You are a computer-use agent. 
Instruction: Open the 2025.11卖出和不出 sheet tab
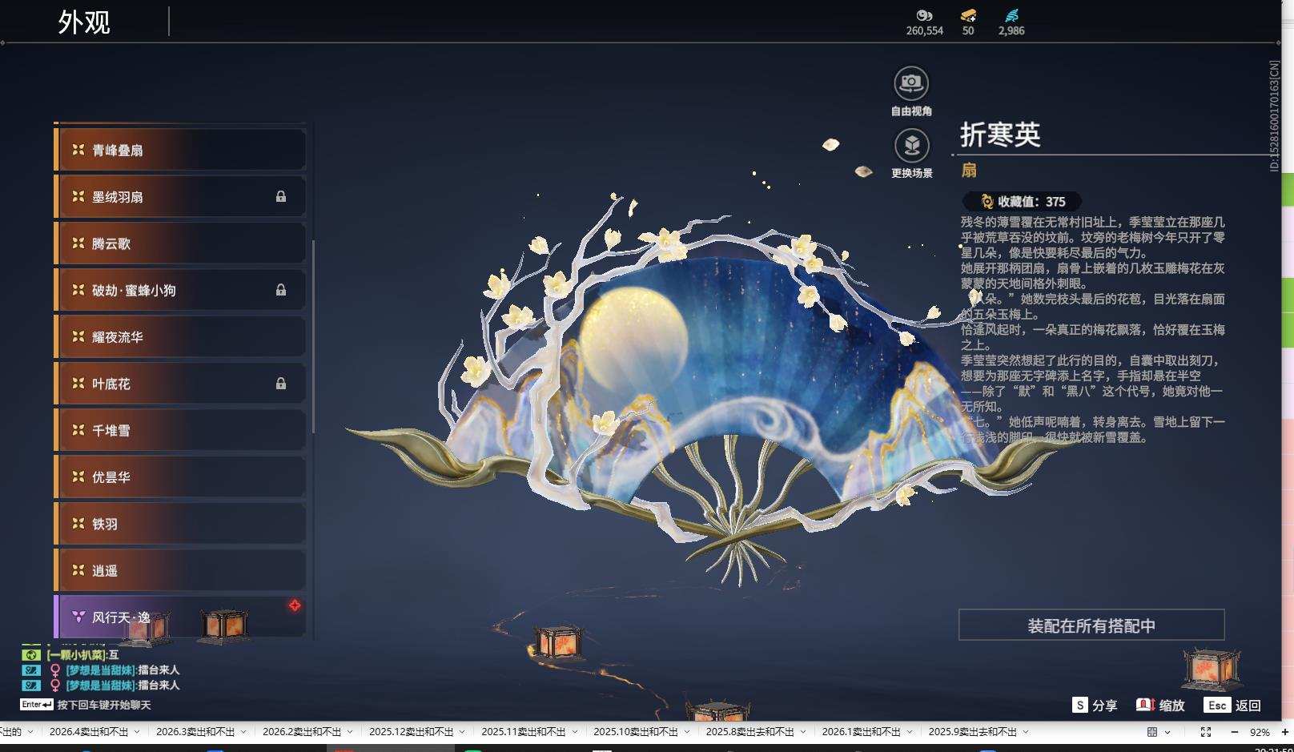[x=523, y=732]
